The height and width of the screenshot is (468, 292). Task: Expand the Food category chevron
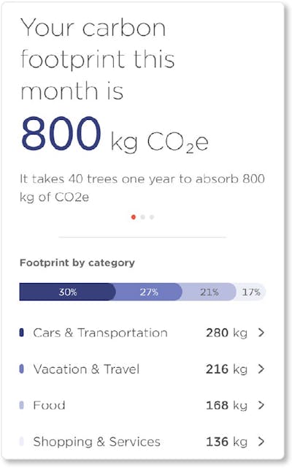tap(261, 405)
